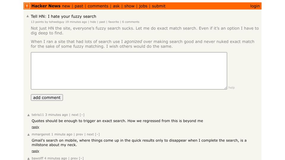Navigate to the 'jobs' page
Viewport: 285px width, 160px height.
143,6
